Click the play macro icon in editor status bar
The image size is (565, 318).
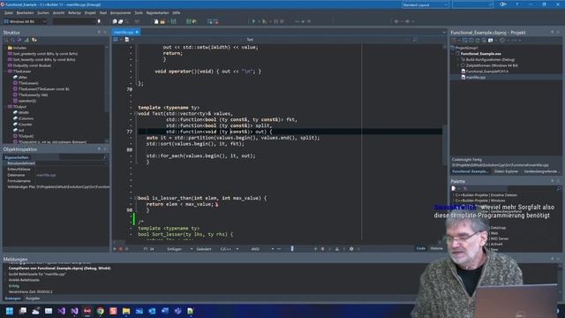tap(115, 249)
